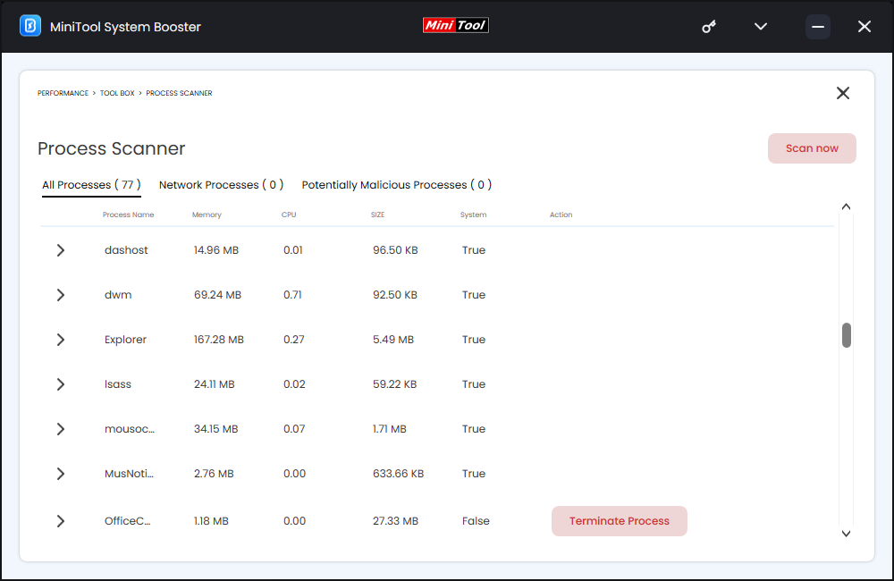
Task: Click dwm memory value 69.24 MB
Action: pyautogui.click(x=217, y=295)
